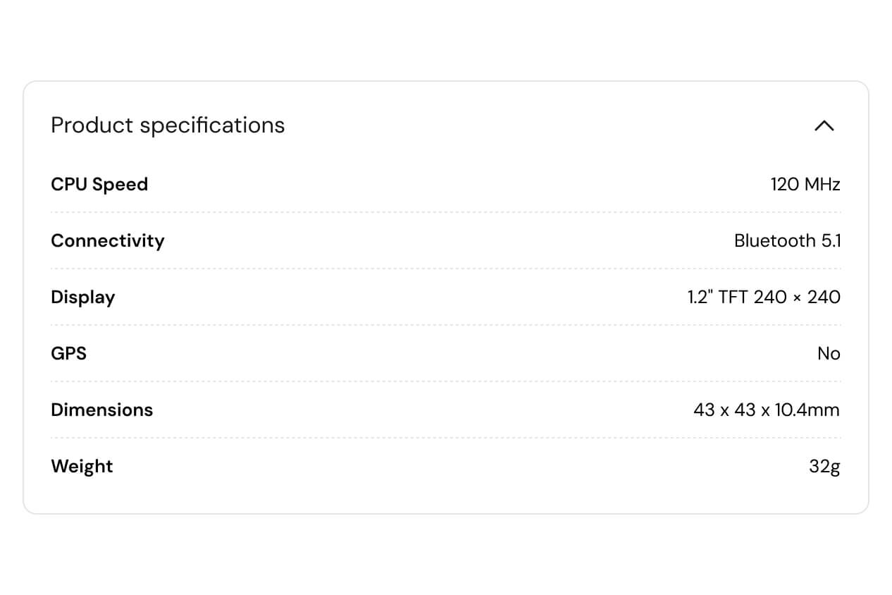Click the dashed divider below Connectivity
Image resolution: width=892 pixels, height=595 pixels.
445,269
